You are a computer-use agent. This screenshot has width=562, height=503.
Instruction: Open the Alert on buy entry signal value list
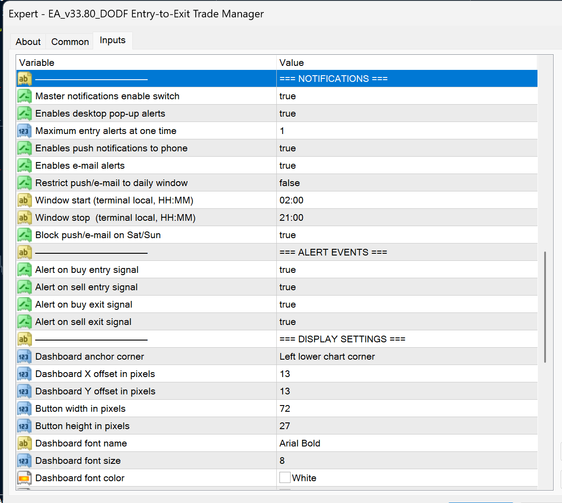coord(407,270)
